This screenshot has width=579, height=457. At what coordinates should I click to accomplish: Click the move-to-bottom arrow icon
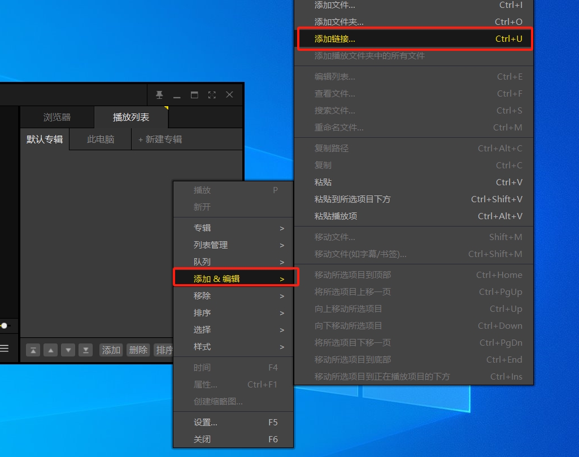pyautogui.click(x=85, y=350)
